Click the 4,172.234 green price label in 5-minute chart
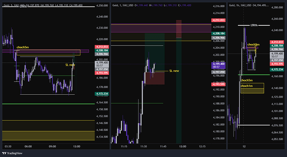The image size is (287, 157). coord(102,94)
